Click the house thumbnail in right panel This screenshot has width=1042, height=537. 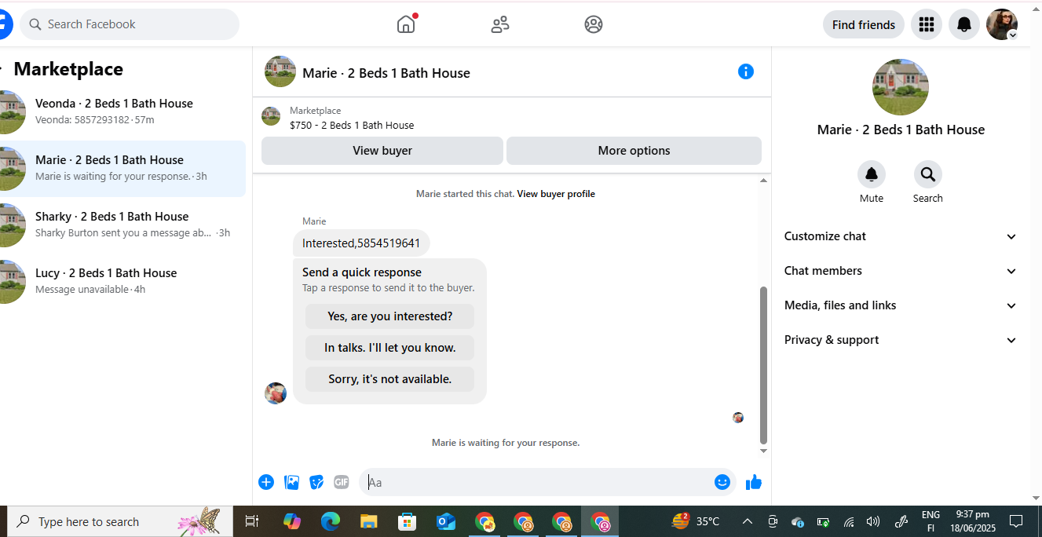[901, 87]
